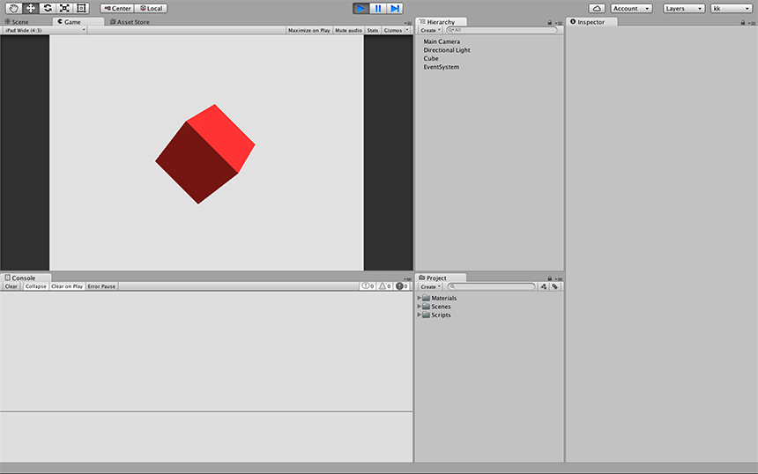This screenshot has width=758, height=474.
Task: Select the Move tool
Action: pyautogui.click(x=31, y=8)
